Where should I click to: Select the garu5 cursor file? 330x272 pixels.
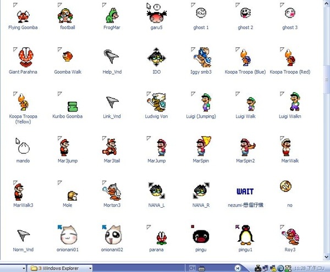(157, 14)
